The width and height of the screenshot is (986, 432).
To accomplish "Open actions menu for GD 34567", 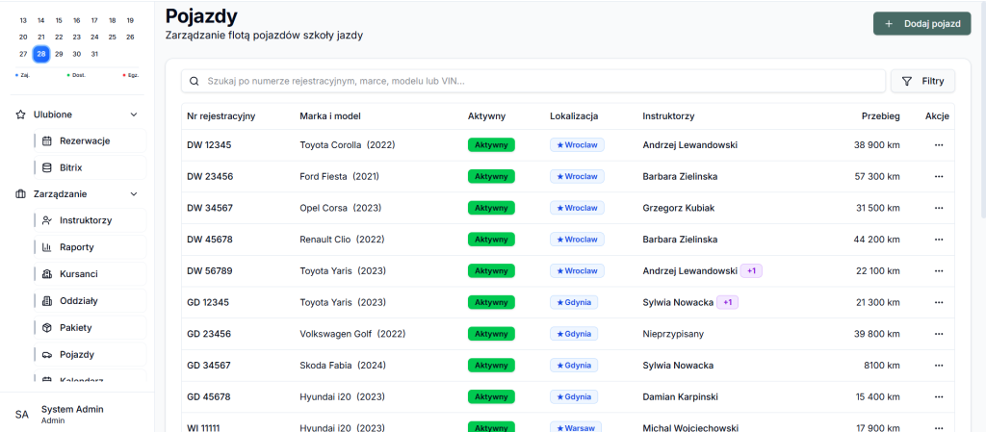I will (x=939, y=366).
